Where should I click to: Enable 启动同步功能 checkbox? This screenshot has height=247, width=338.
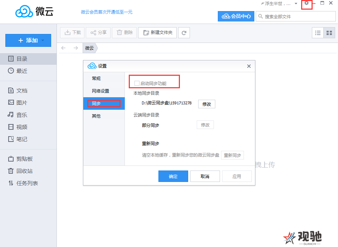click(137, 83)
